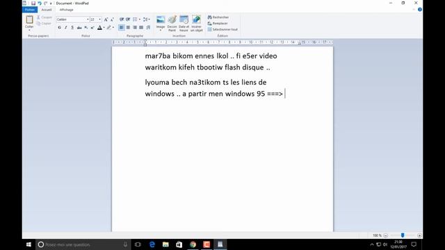This screenshot has width=445, height=250.
Task: Open quick access toolbar customize arrow
Action: point(51,3)
